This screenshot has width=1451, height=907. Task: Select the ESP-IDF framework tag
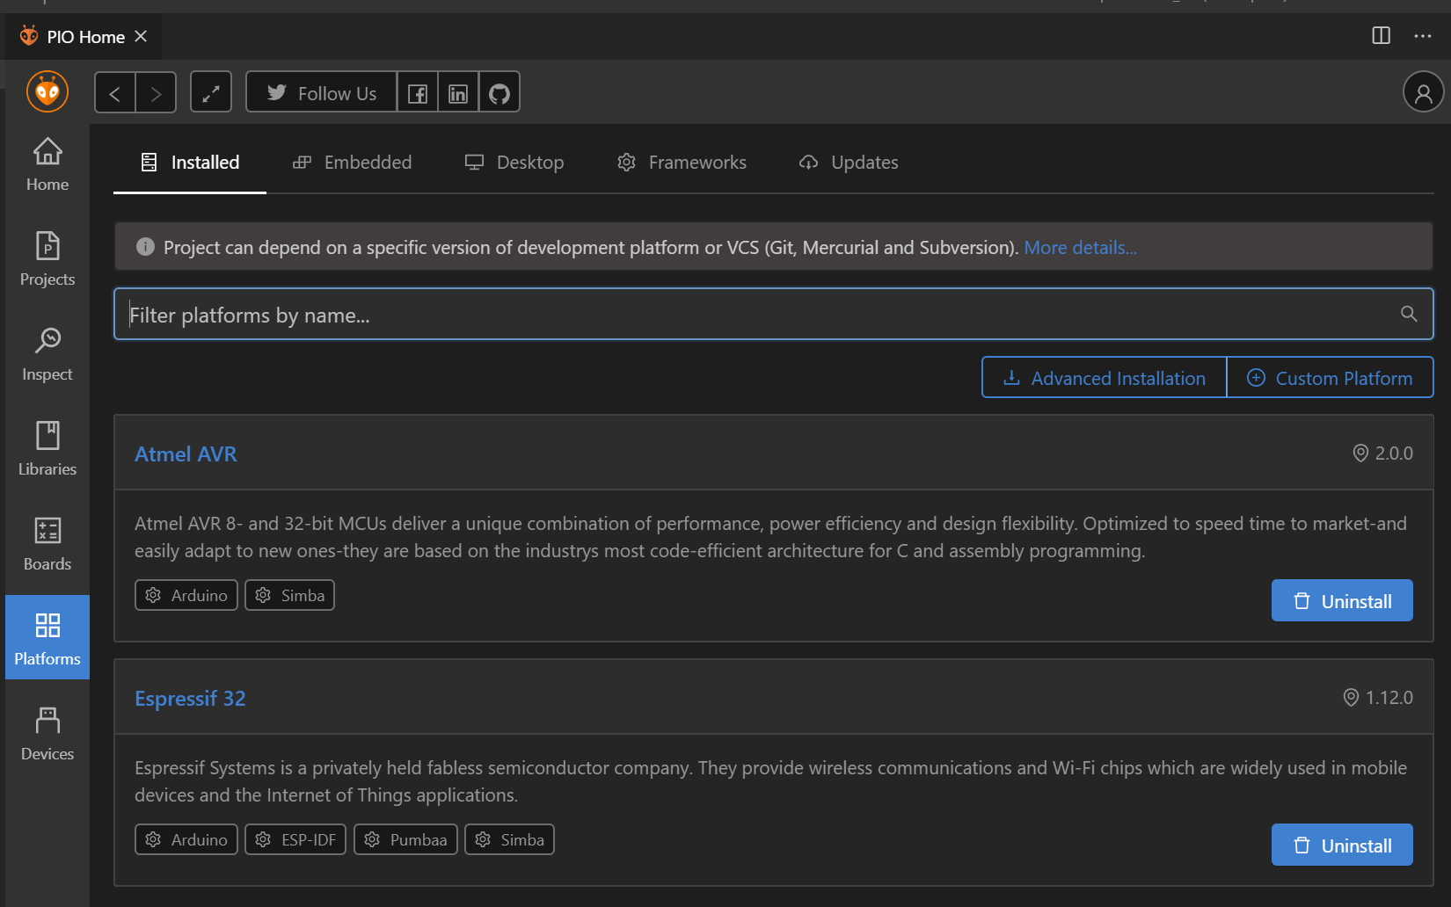(x=295, y=839)
